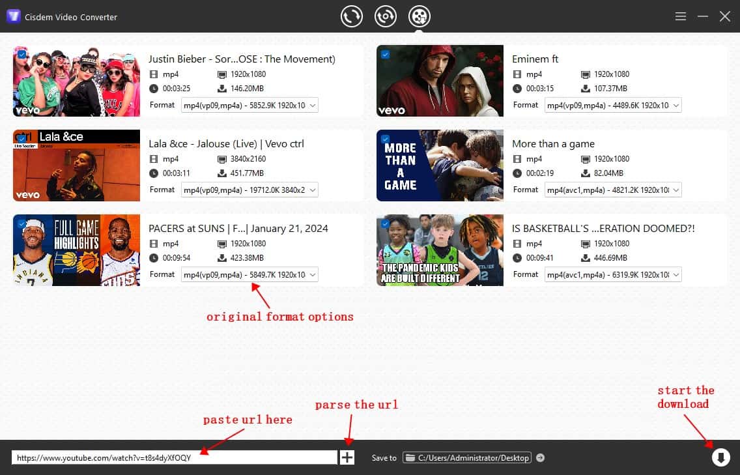Start the download with the download icon
Screen dimensions: 740x475
coord(720,457)
